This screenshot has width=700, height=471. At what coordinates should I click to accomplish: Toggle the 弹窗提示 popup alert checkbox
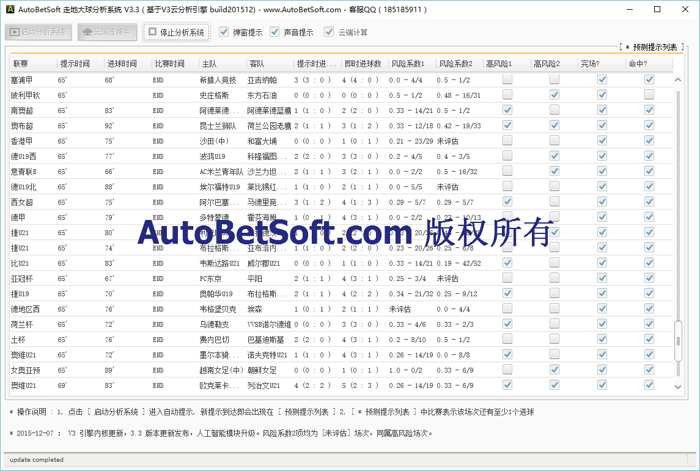[224, 32]
